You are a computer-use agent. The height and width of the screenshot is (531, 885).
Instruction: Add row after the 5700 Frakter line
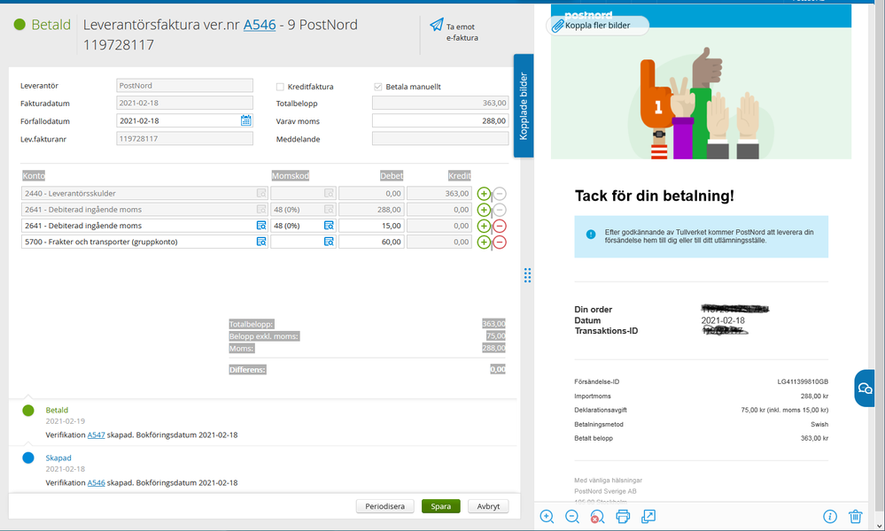coord(484,242)
